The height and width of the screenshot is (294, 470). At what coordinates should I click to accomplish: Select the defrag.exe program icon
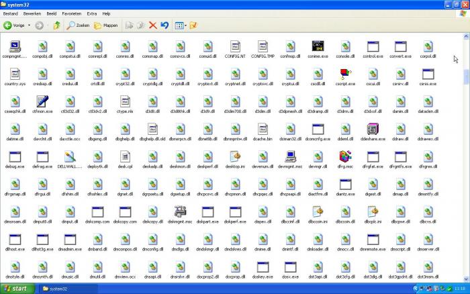(42, 157)
